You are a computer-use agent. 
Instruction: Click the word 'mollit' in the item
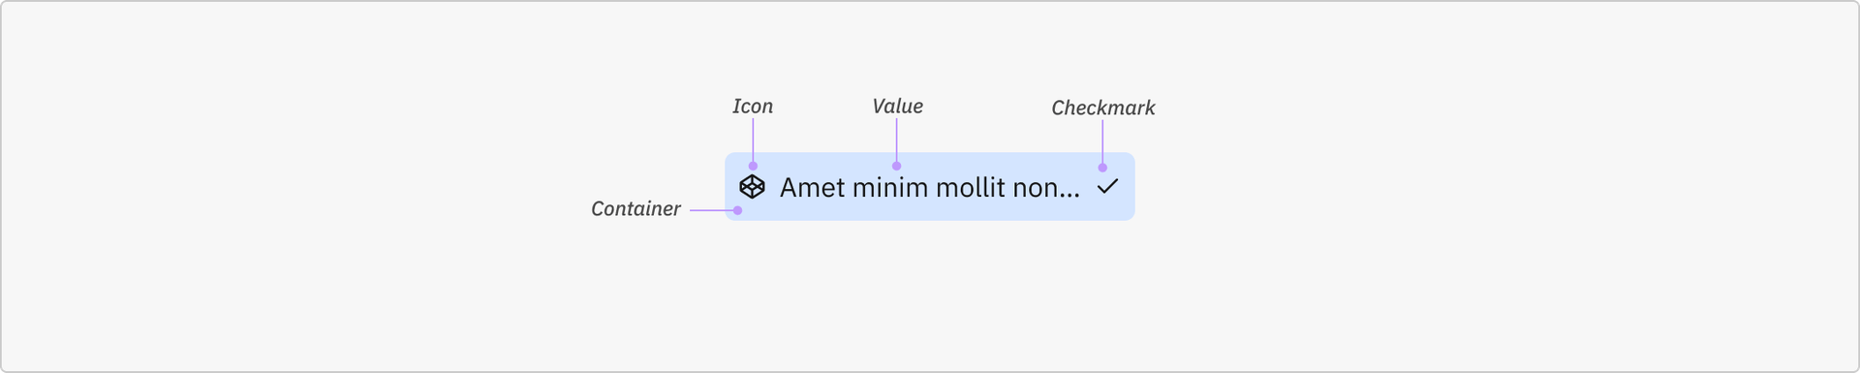(971, 187)
